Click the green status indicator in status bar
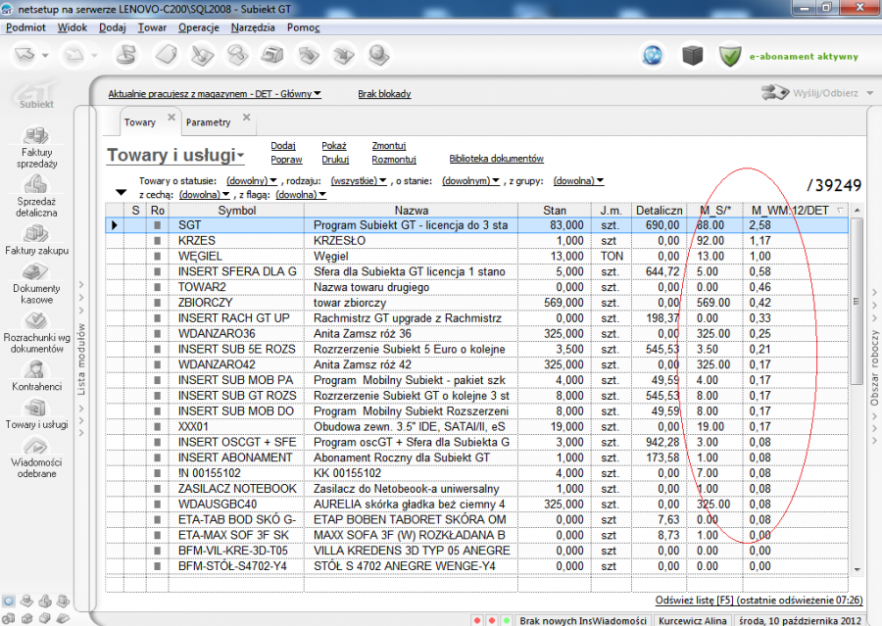 click(507, 621)
